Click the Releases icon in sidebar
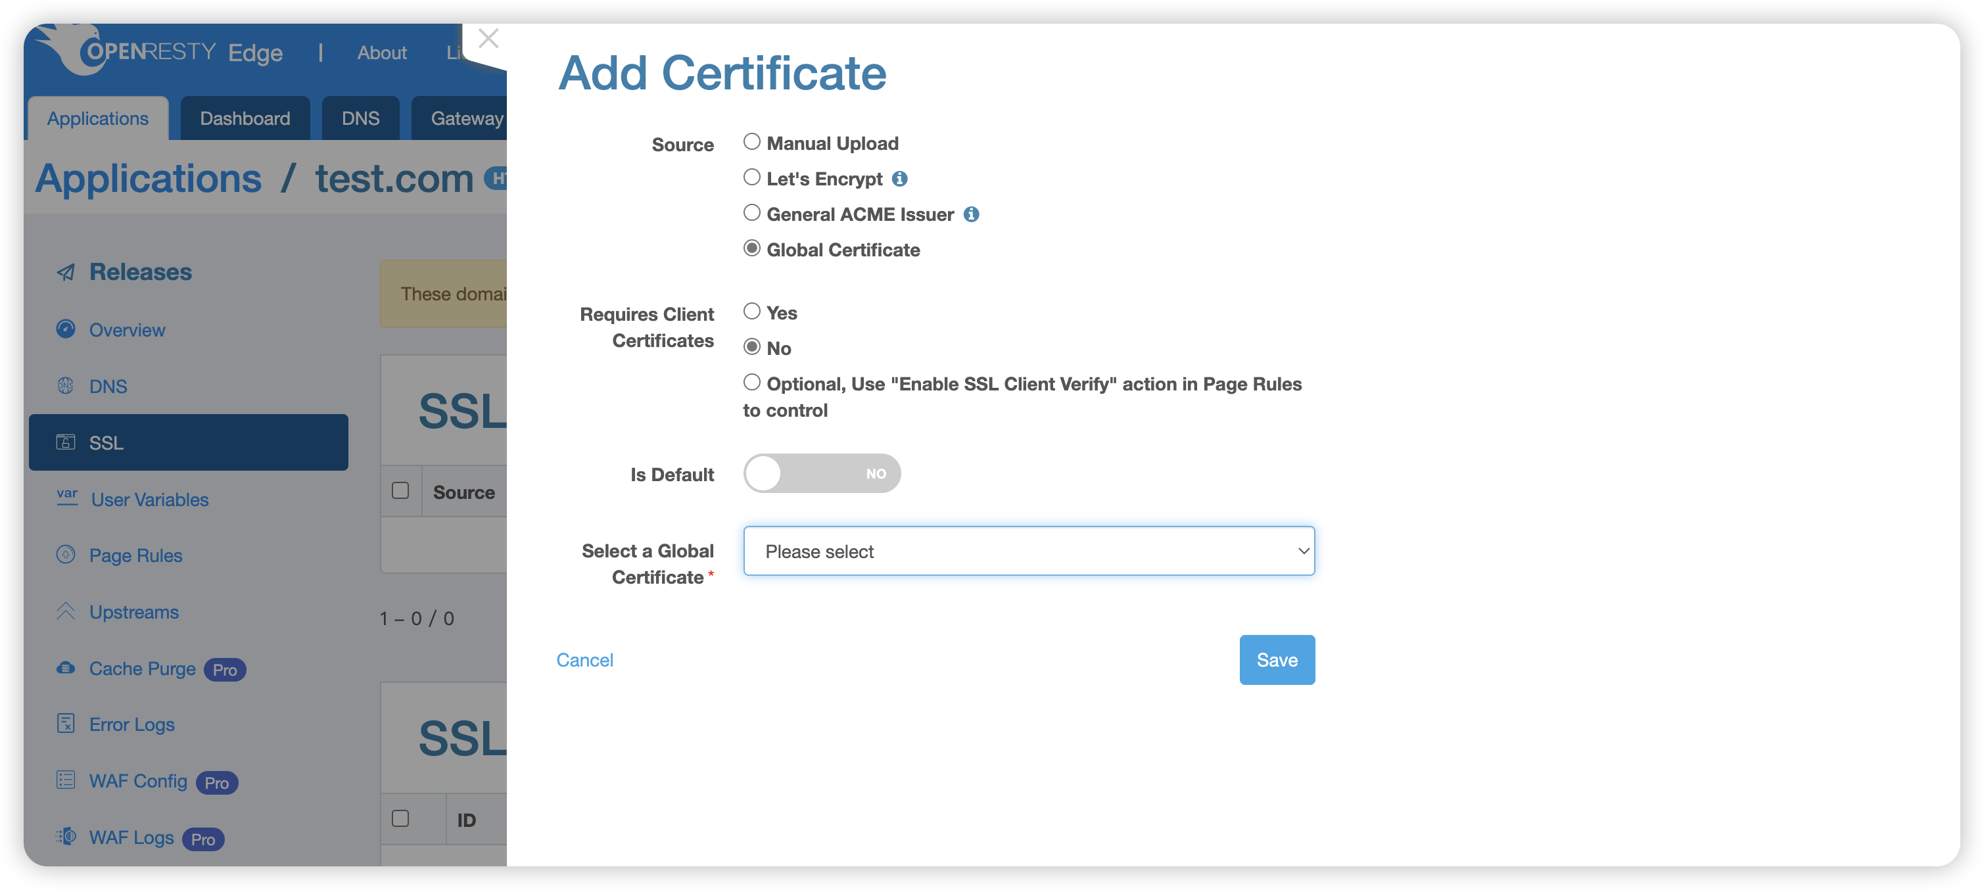 pos(66,271)
